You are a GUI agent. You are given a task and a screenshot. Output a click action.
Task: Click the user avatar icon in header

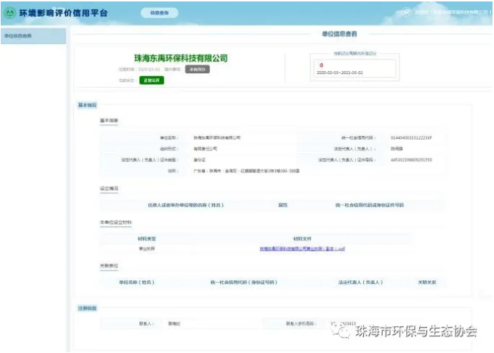406,12
